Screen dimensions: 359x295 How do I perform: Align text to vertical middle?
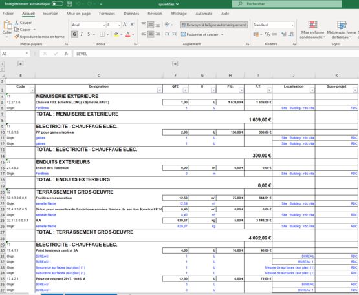[x=151, y=25]
